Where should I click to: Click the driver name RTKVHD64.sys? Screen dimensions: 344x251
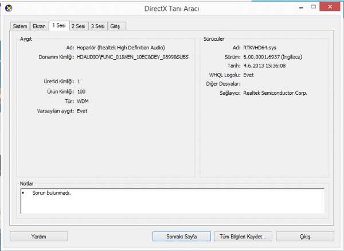(260, 48)
